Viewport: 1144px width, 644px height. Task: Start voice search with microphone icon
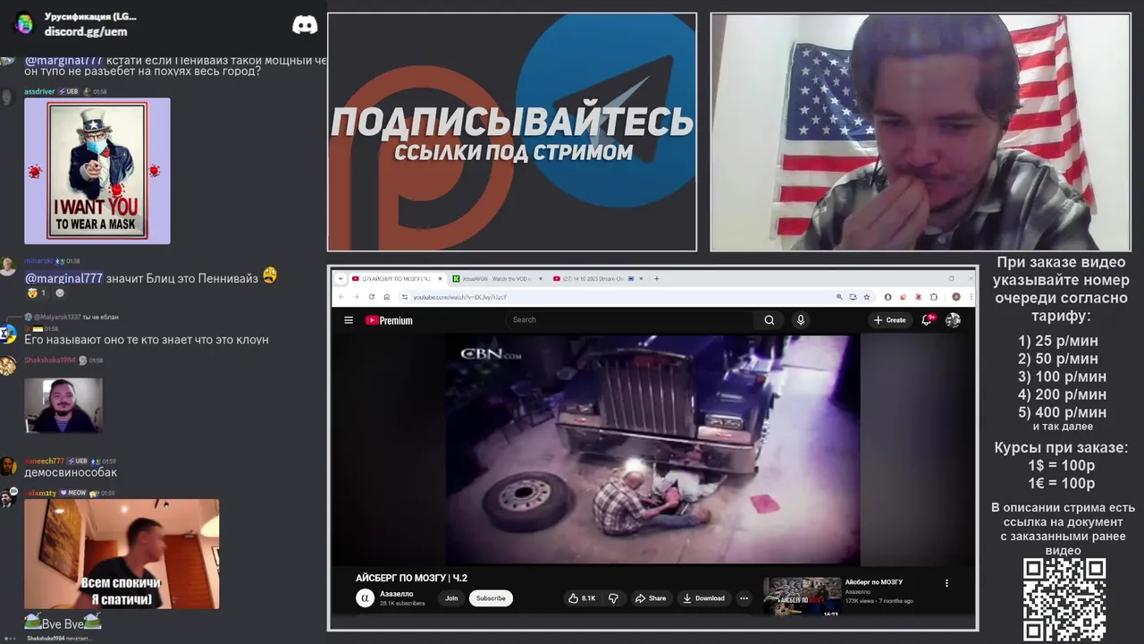click(801, 320)
